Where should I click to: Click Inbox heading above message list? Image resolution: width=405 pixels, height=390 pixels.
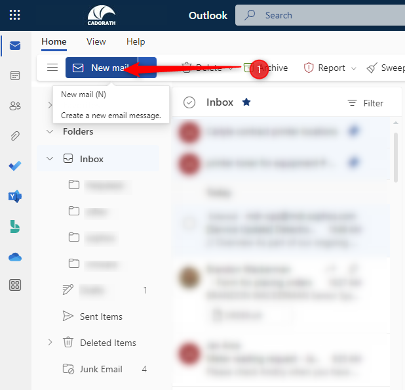[x=220, y=102]
